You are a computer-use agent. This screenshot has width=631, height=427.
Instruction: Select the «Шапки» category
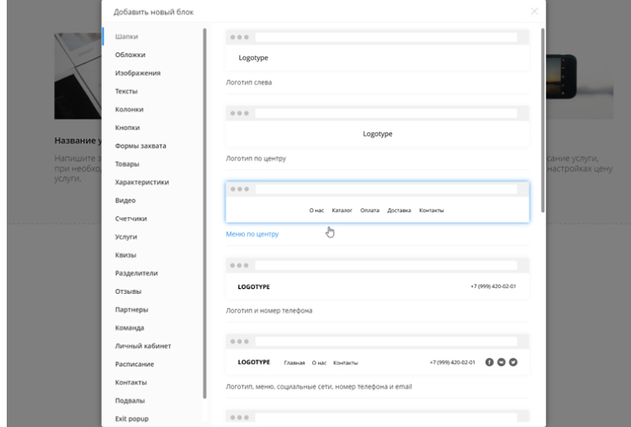[127, 36]
